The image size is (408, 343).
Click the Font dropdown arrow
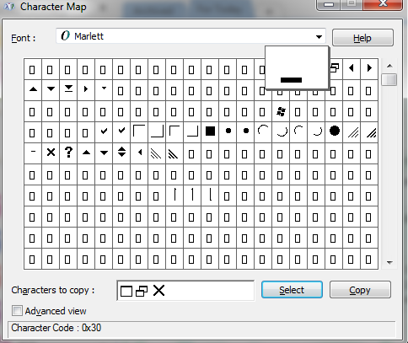319,37
